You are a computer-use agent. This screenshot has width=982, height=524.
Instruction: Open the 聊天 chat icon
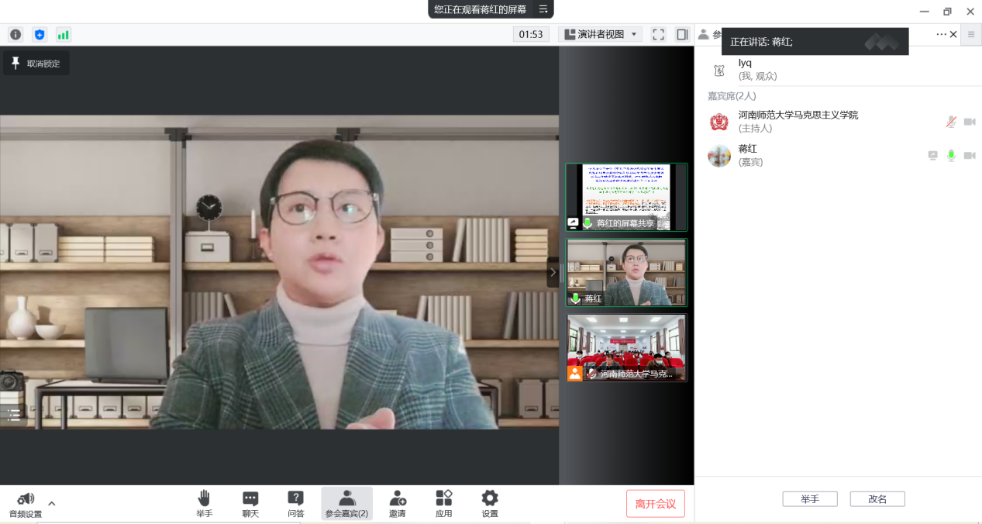(250, 503)
